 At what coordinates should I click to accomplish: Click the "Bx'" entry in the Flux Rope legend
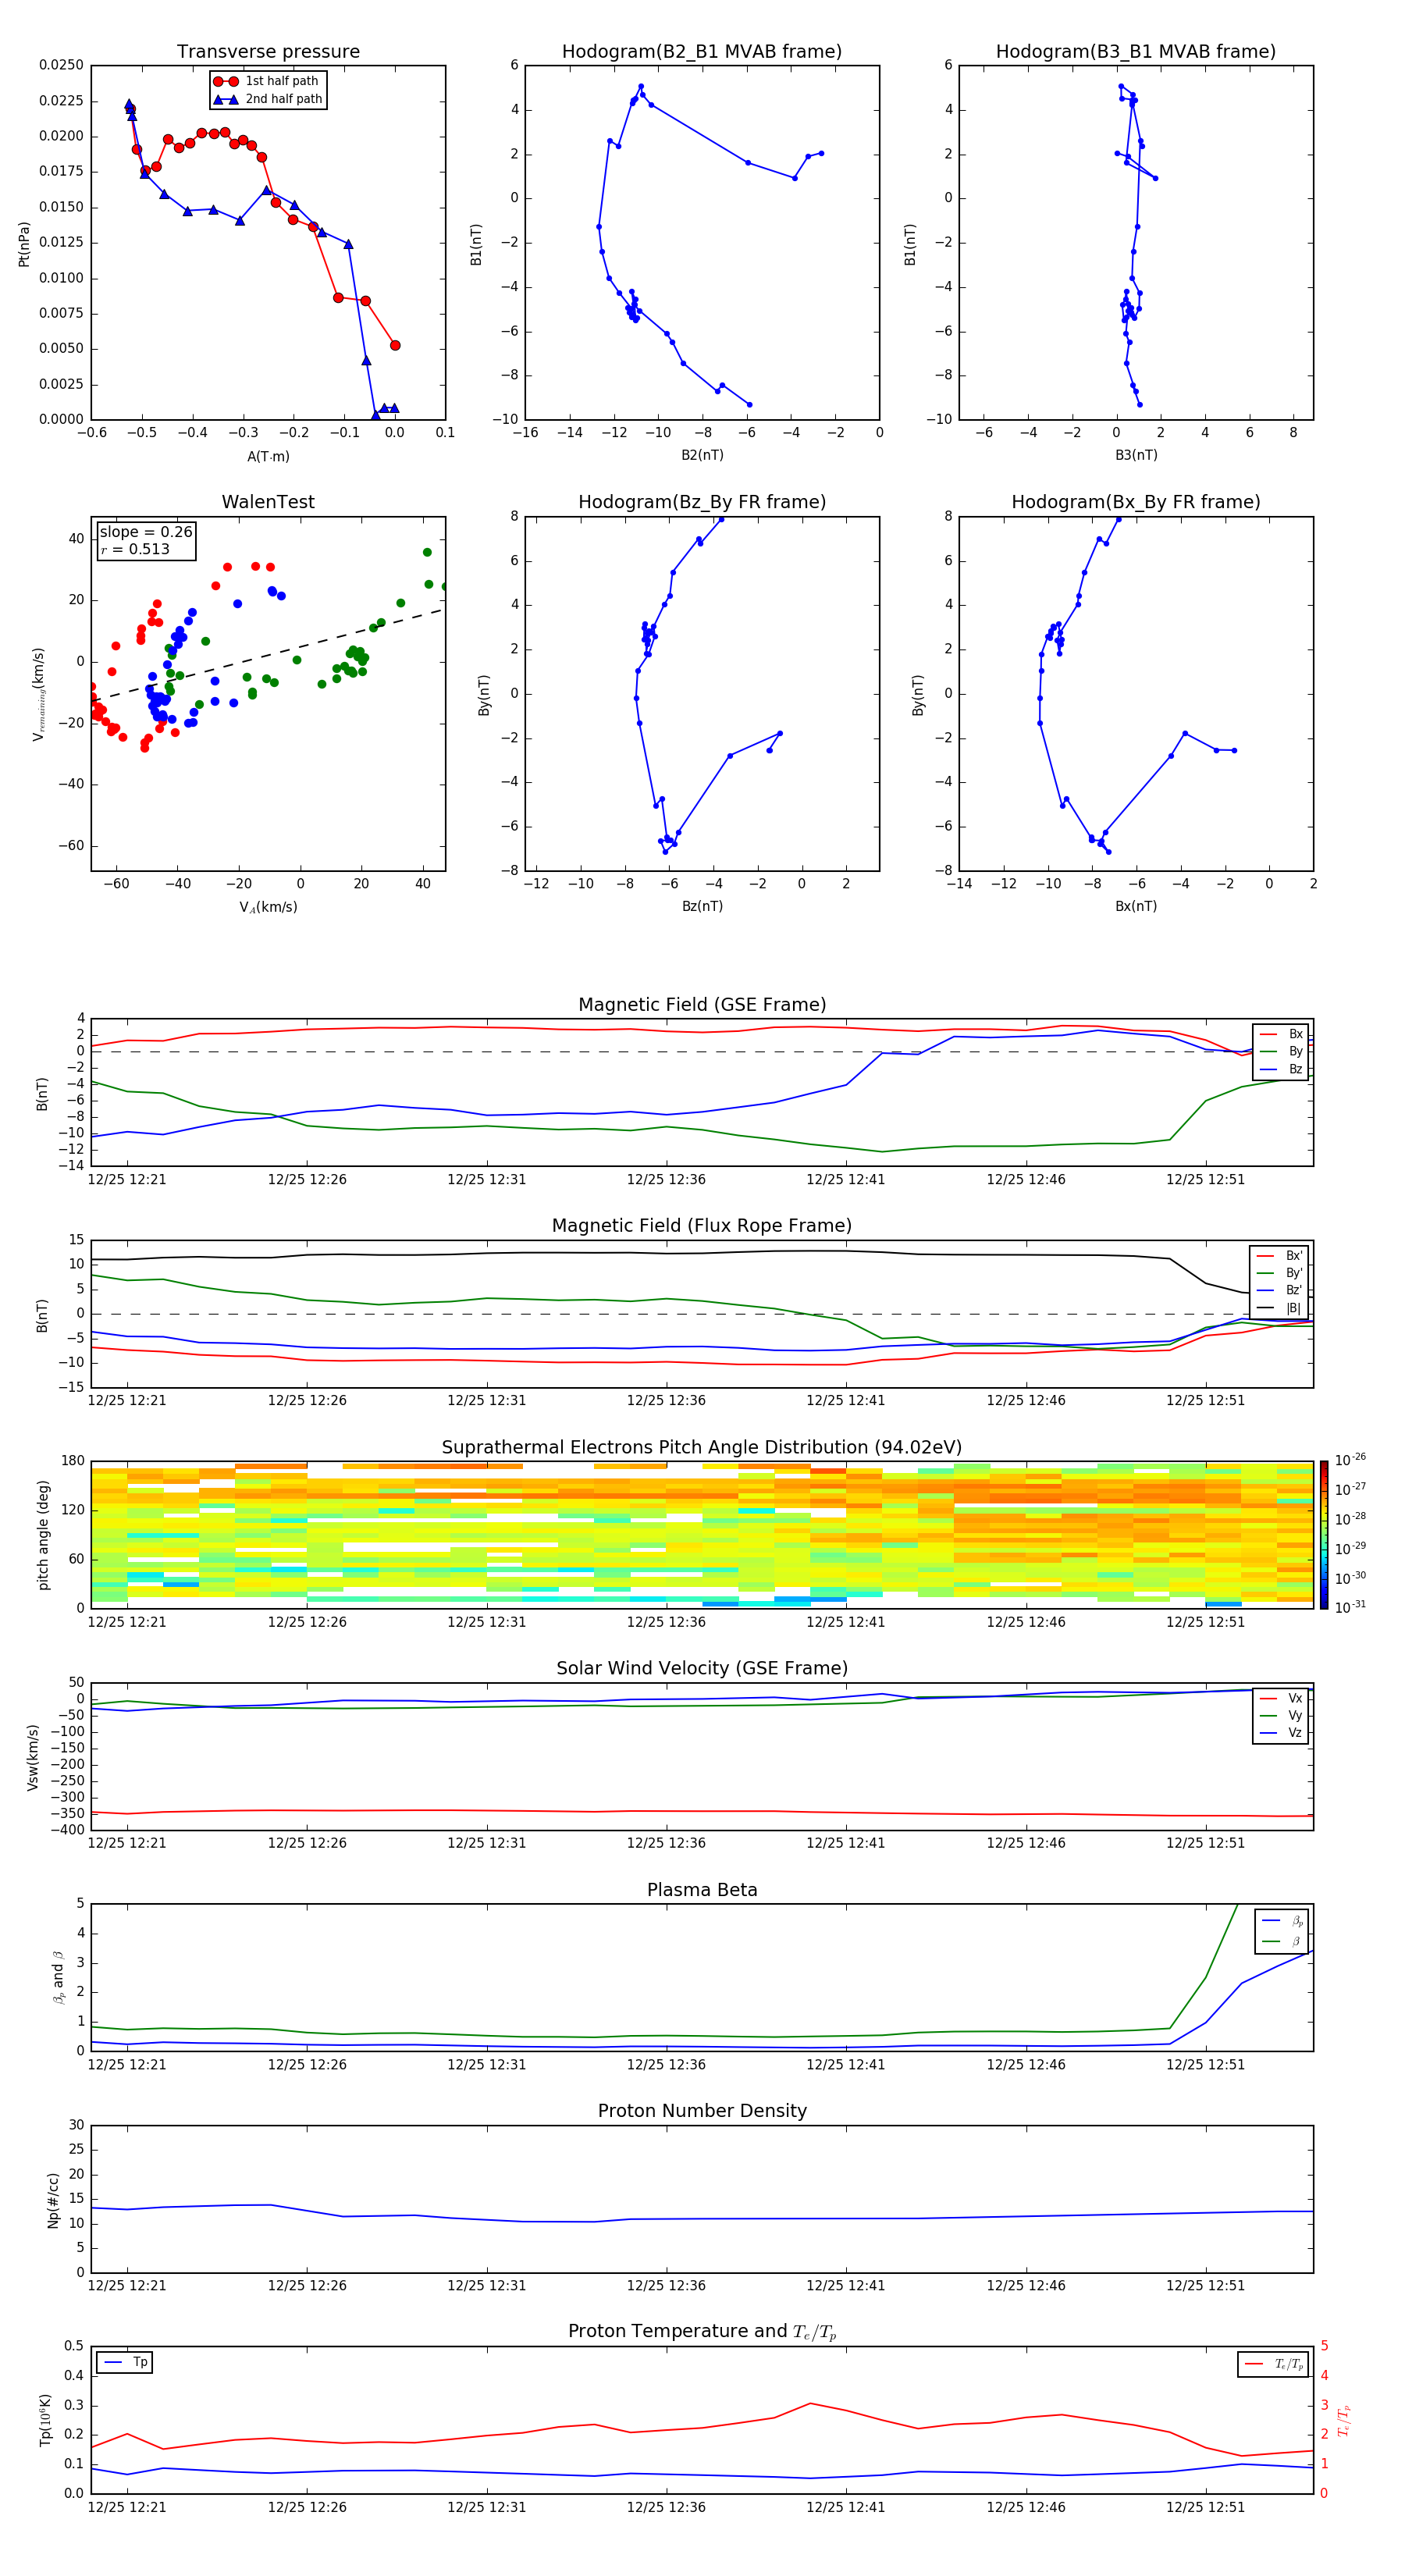click(1280, 1256)
